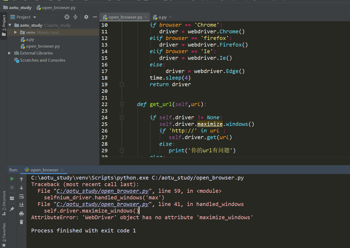Expand External Libraries node
Image resolution: width=350 pixels, height=248 pixels.
coord(10,53)
